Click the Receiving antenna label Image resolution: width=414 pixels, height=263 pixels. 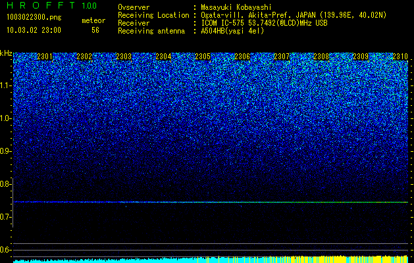click(151, 31)
